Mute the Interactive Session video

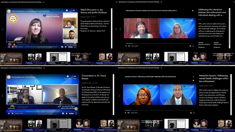coord(129,113)
